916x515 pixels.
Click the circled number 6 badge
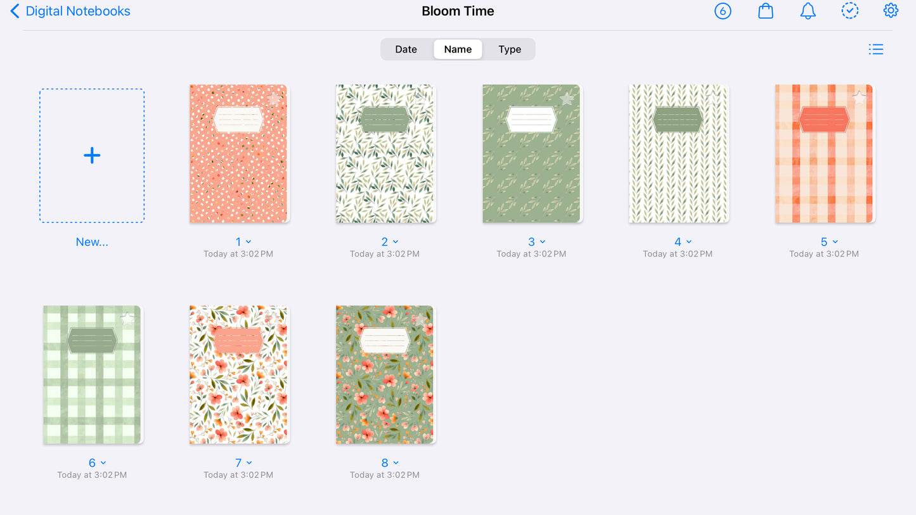click(x=723, y=11)
